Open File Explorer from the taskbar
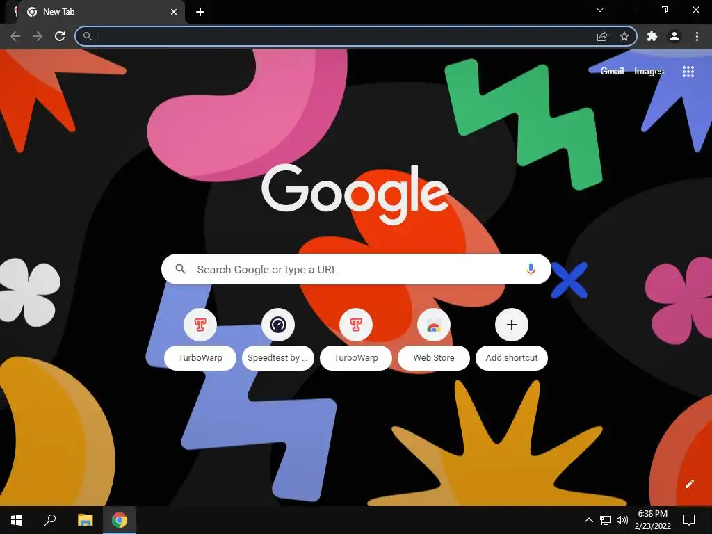This screenshot has height=534, width=712. 85,520
